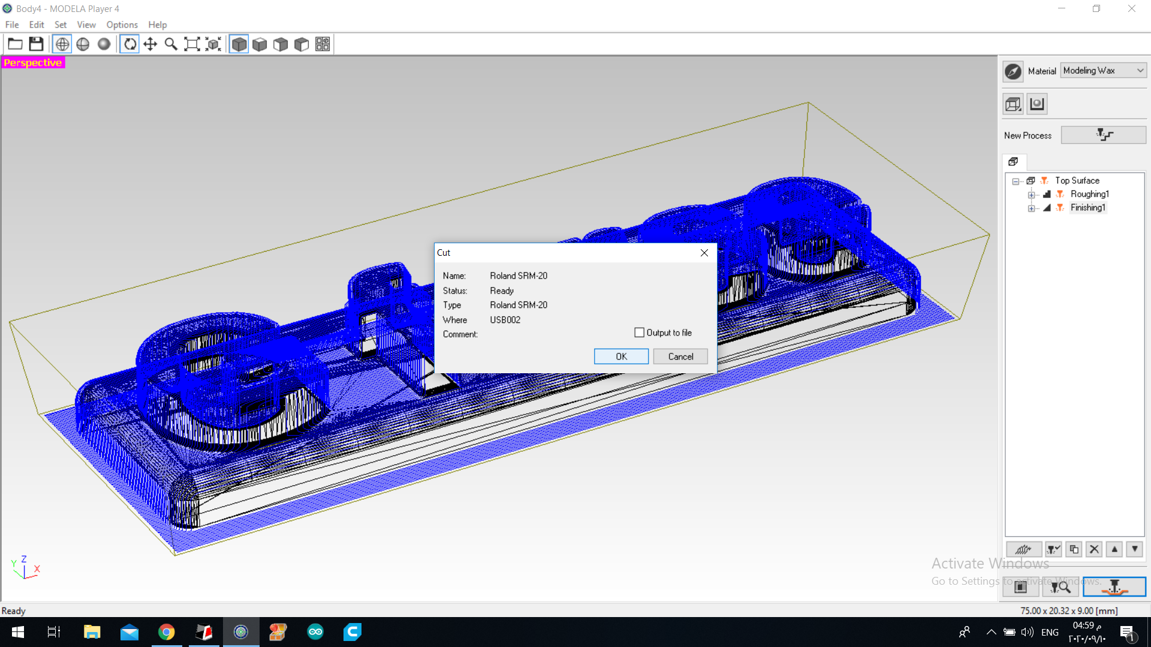Viewport: 1151px width, 647px height.
Task: Click the Fit to Screen icon
Action: [x=192, y=44]
